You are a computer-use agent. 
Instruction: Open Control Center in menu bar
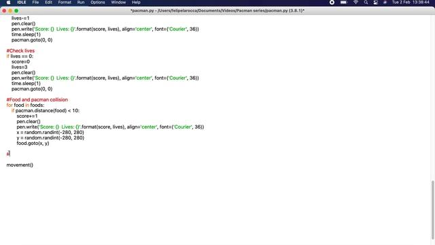(376, 2)
